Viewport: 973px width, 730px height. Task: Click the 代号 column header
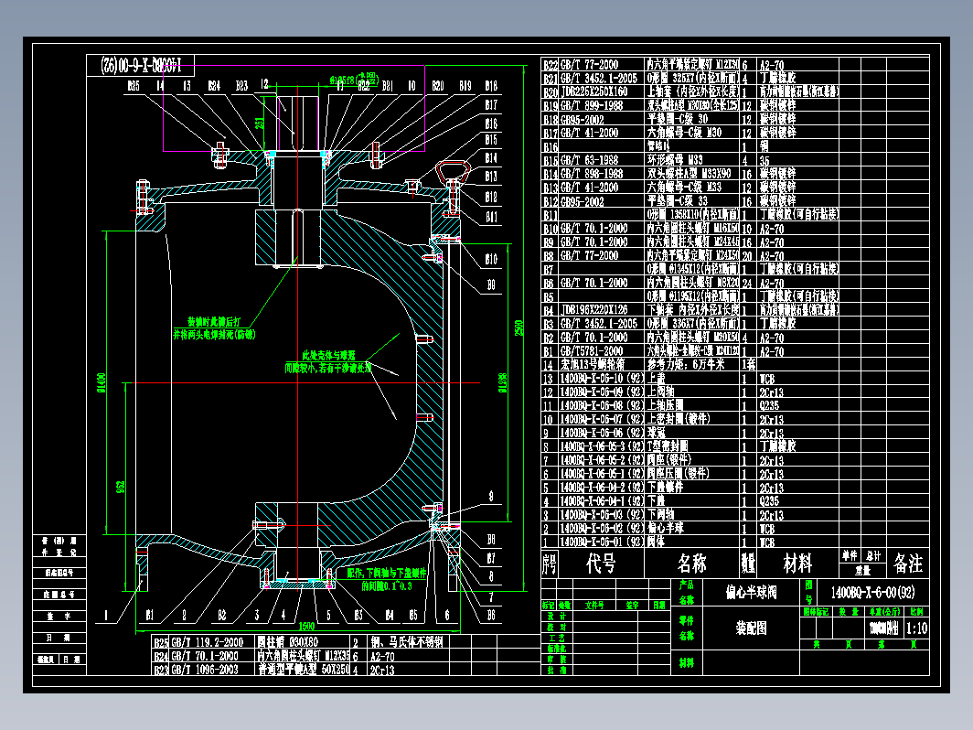click(x=600, y=563)
